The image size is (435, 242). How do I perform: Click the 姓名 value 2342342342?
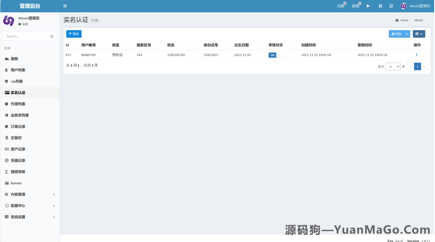pyautogui.click(x=176, y=55)
